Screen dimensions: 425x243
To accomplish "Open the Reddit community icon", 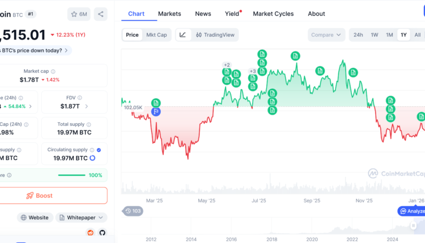I will click(90, 232).
